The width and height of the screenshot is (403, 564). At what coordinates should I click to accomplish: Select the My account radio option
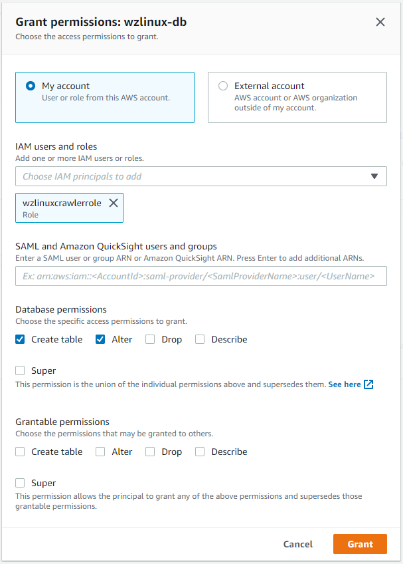(x=30, y=86)
